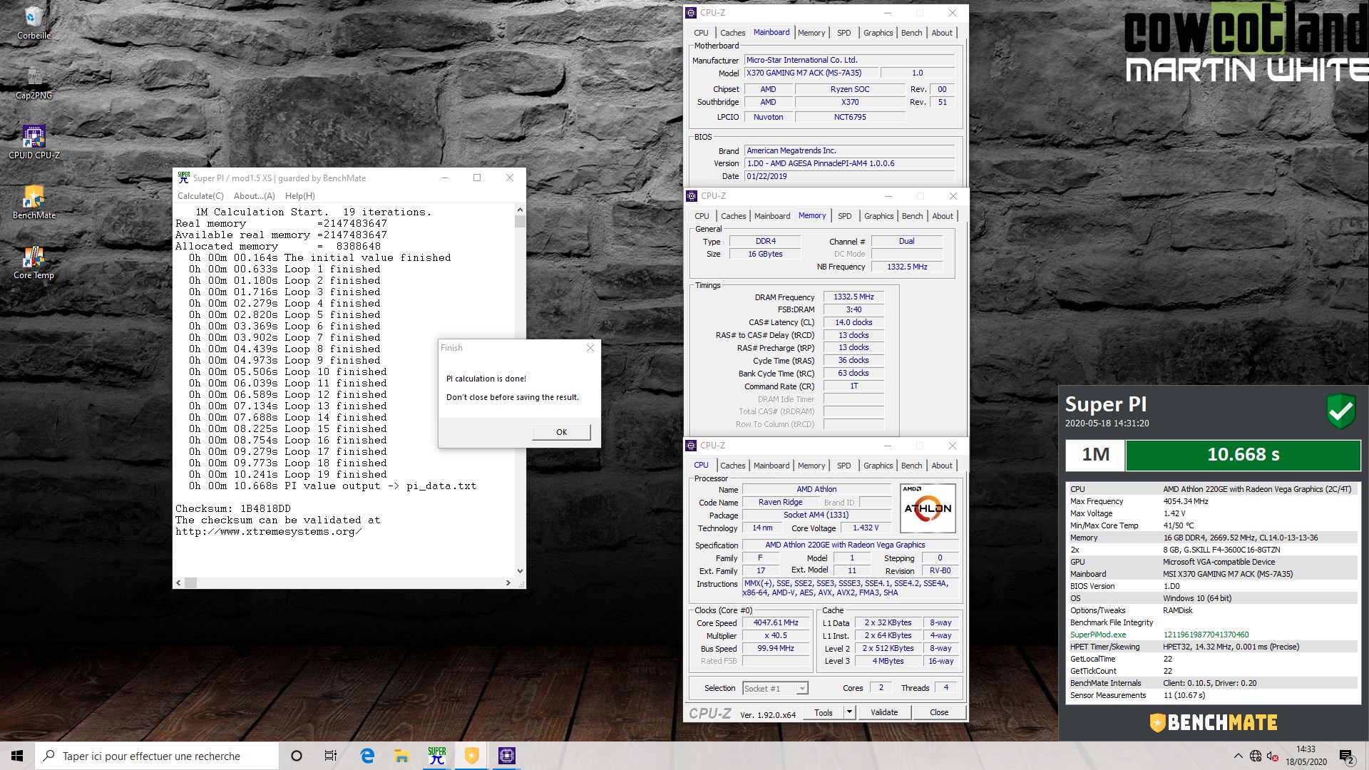Viewport: 1369px width, 770px height.
Task: Select the Graphics tab in the Memory CPU-Z window
Action: click(x=878, y=216)
